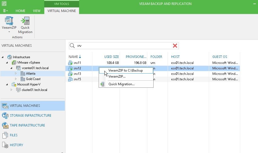Expand the Atlanta datacenter node
Image resolution: width=258 pixels, height=153 pixels.
point(16,73)
